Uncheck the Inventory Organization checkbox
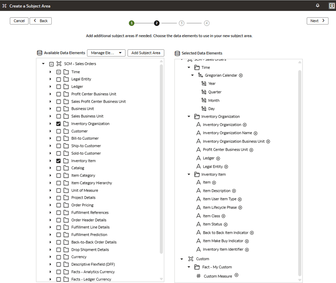This screenshot has width=336, height=283. [58, 123]
